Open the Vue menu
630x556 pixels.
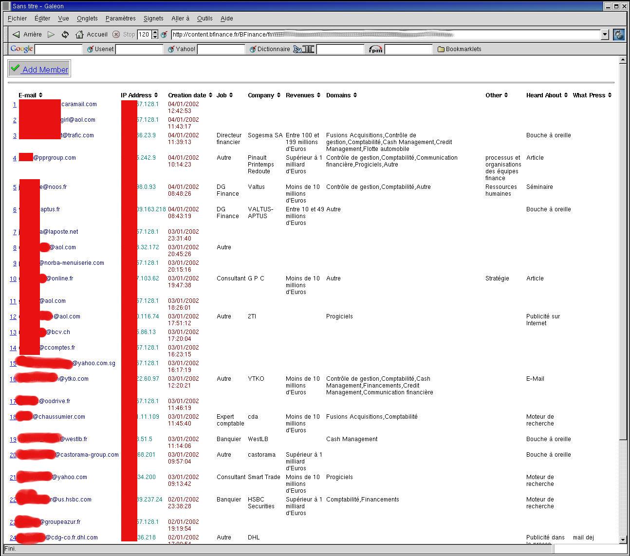(63, 19)
